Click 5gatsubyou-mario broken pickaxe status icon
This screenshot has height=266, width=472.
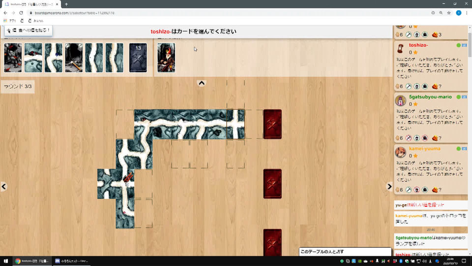409,138
